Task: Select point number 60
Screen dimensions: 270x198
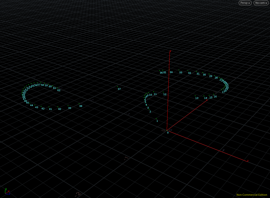Action: coord(50,87)
